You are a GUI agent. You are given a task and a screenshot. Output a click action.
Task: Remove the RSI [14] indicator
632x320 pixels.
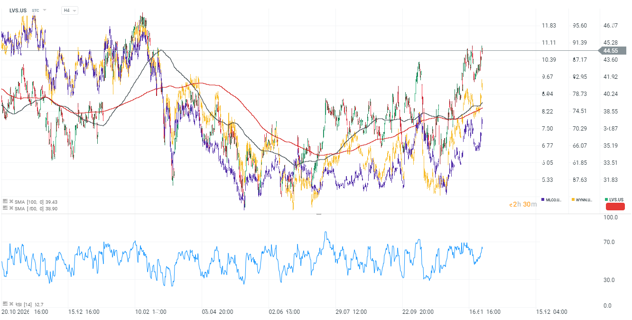click(10, 303)
